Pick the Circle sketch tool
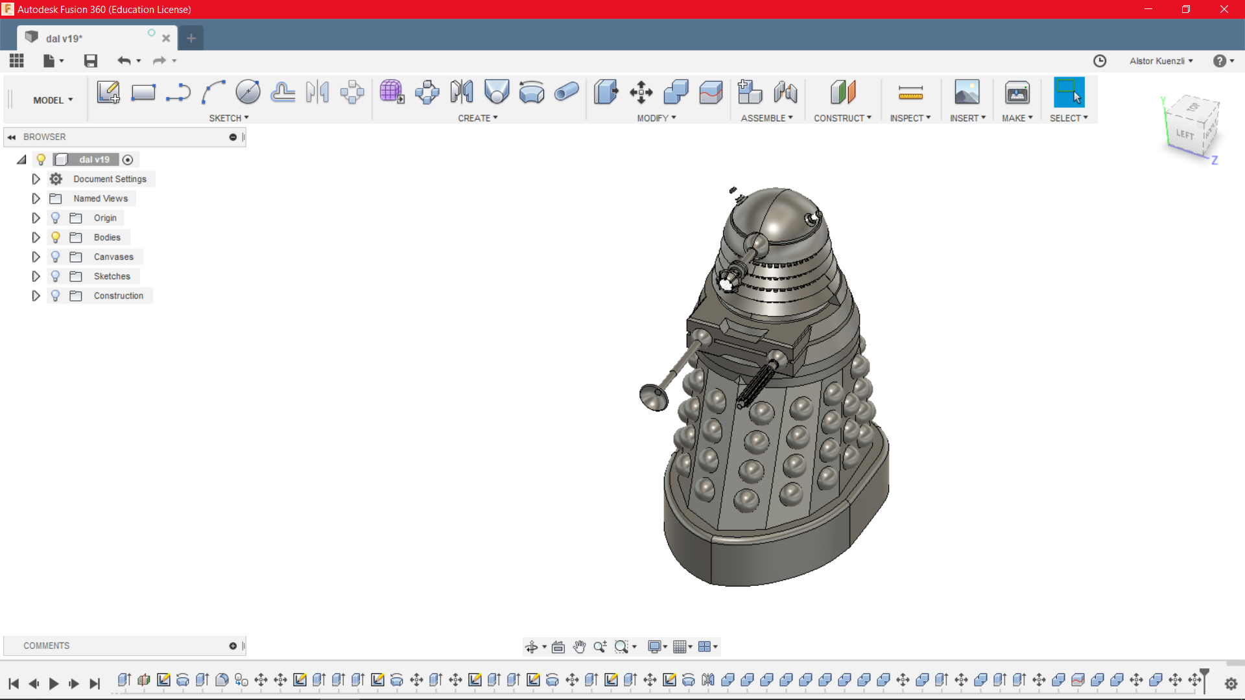The height and width of the screenshot is (700, 1245). click(x=248, y=93)
